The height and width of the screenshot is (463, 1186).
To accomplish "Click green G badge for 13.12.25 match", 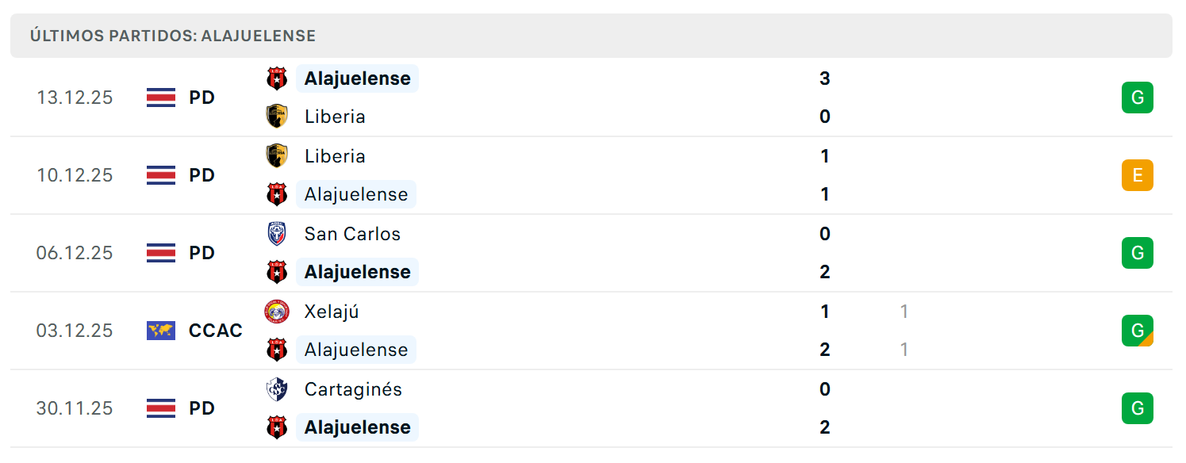I will (1137, 98).
